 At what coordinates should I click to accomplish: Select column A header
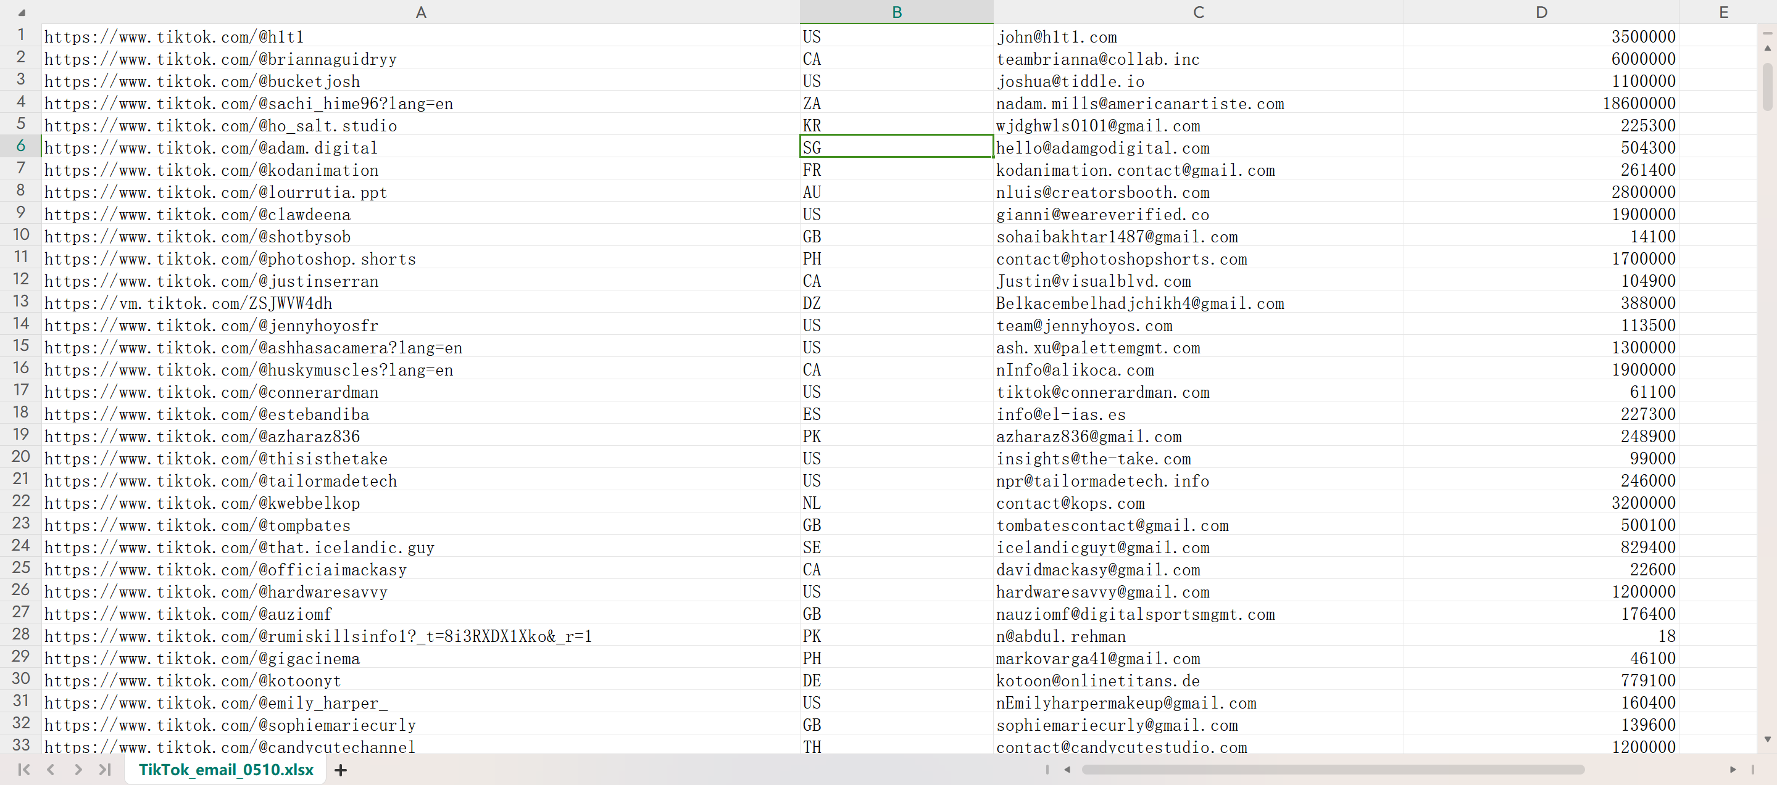[x=421, y=12]
